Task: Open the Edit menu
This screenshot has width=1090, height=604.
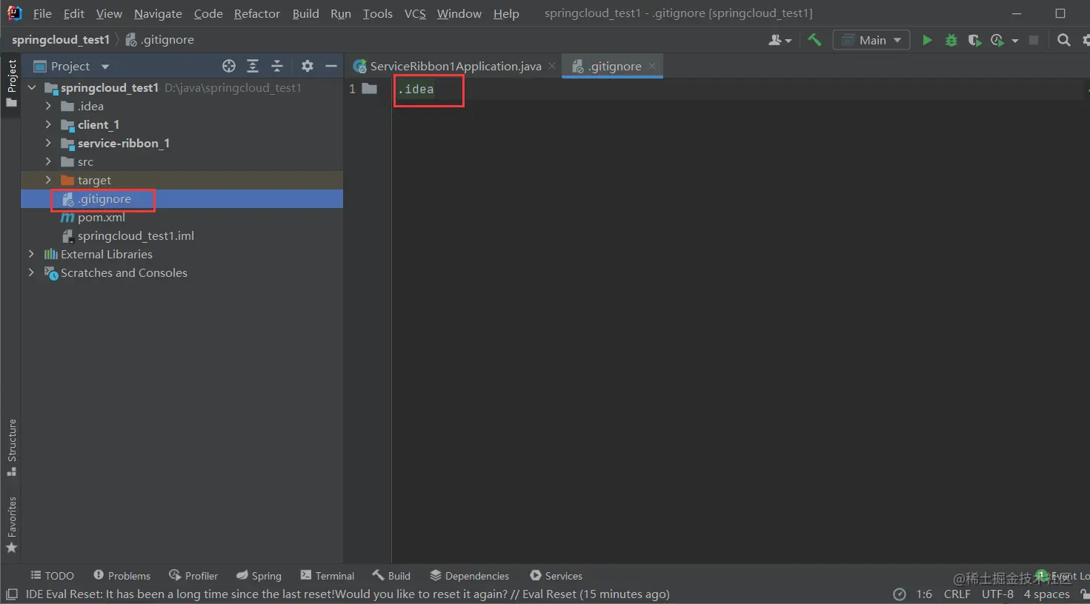Action: click(74, 14)
